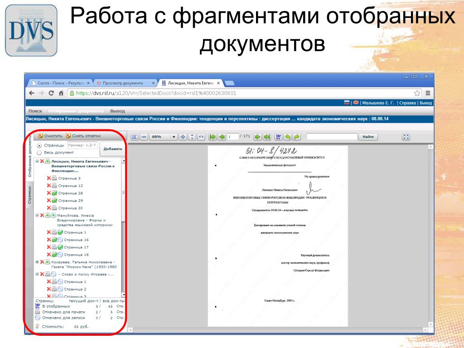This screenshot has width=464, height=348.
Task: Click the document search text field
Action: click(x=332, y=137)
